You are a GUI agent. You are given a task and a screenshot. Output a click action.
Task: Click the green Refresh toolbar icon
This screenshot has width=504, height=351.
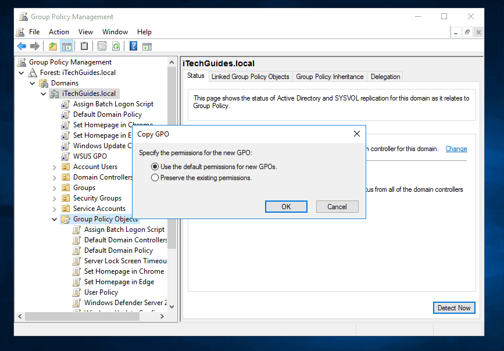(116, 46)
